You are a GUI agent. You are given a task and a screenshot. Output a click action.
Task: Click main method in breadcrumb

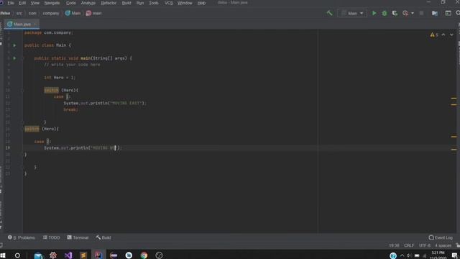point(94,13)
